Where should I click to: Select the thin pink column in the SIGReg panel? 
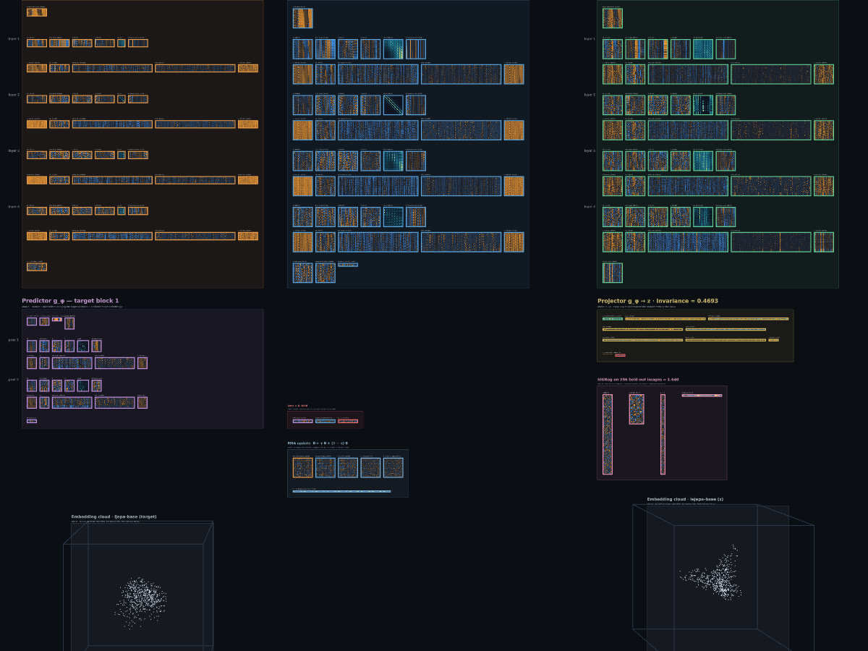coord(663,434)
